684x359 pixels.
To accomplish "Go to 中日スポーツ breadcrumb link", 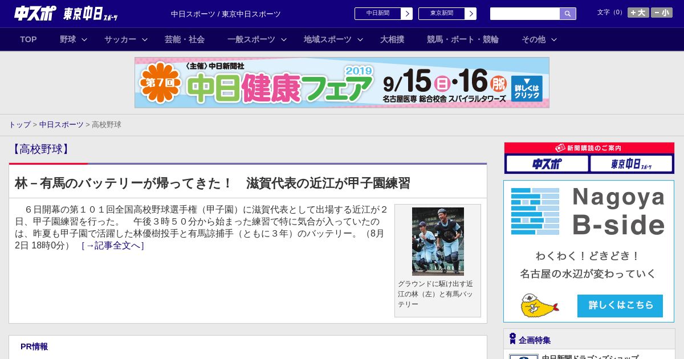I will 62,124.
